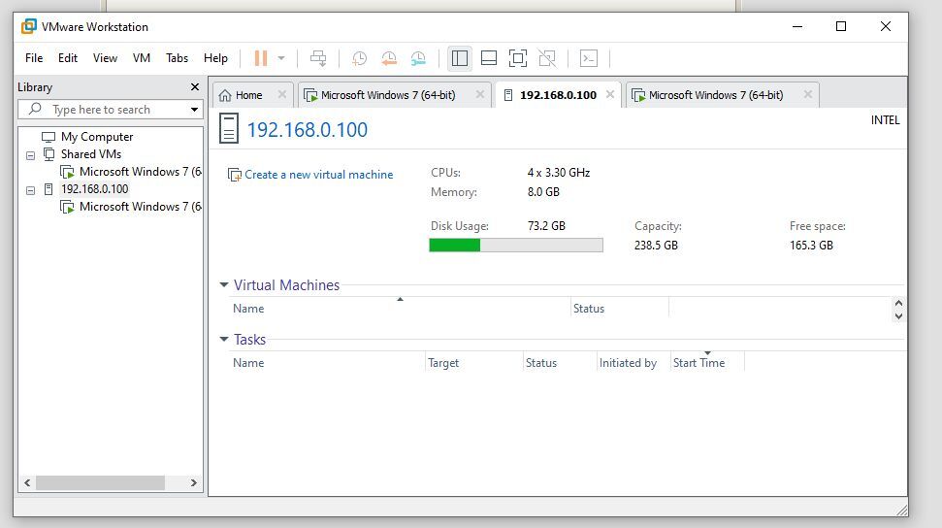This screenshot has height=528, width=942.
Task: Open the View menu
Action: 105,58
